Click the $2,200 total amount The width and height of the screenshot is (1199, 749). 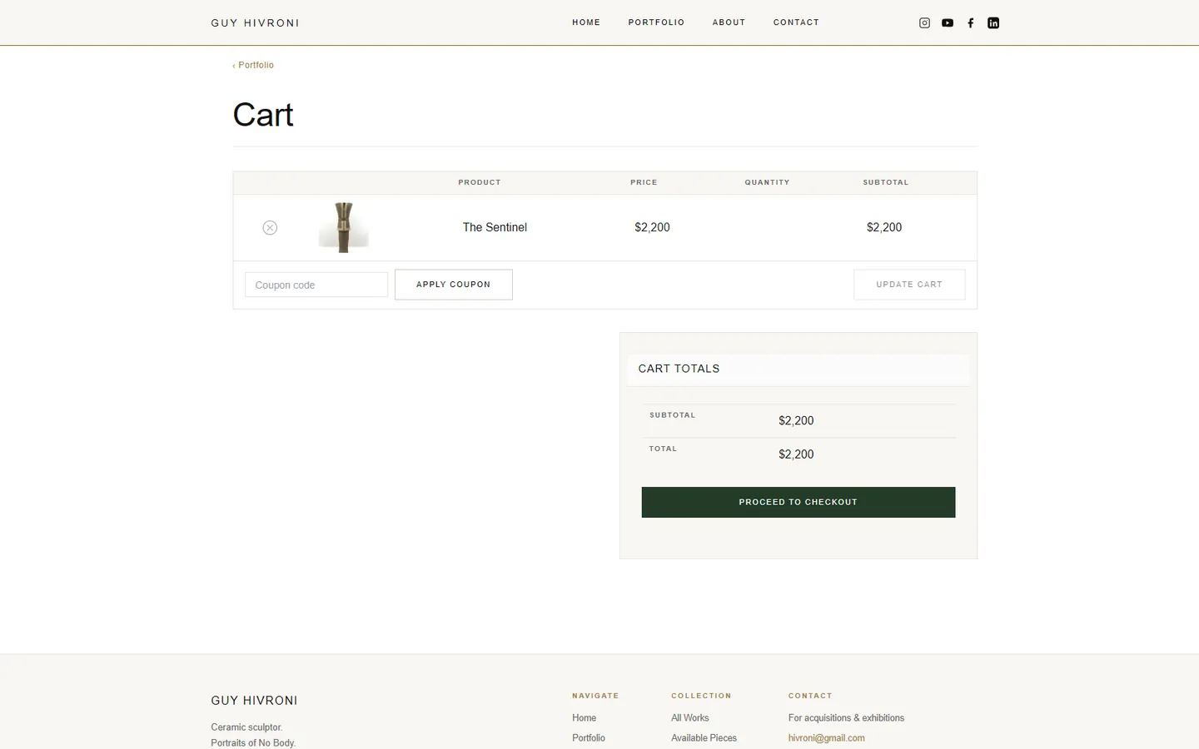point(796,454)
